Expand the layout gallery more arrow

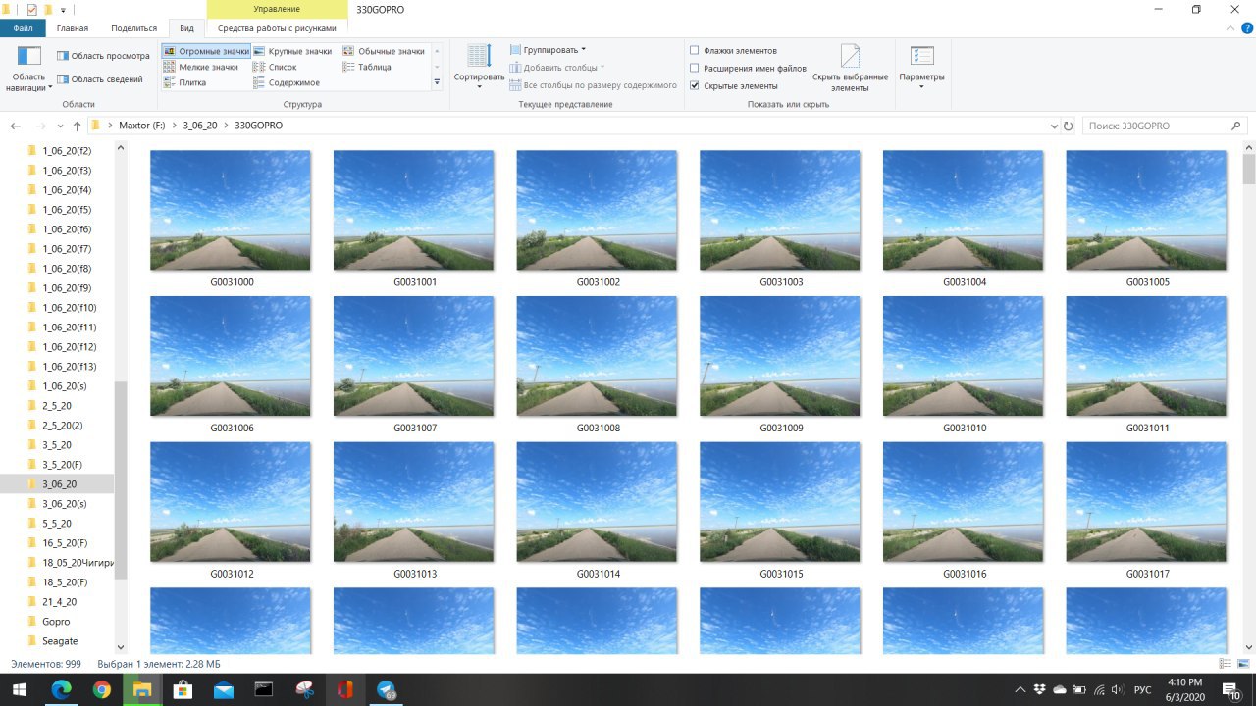point(437,83)
